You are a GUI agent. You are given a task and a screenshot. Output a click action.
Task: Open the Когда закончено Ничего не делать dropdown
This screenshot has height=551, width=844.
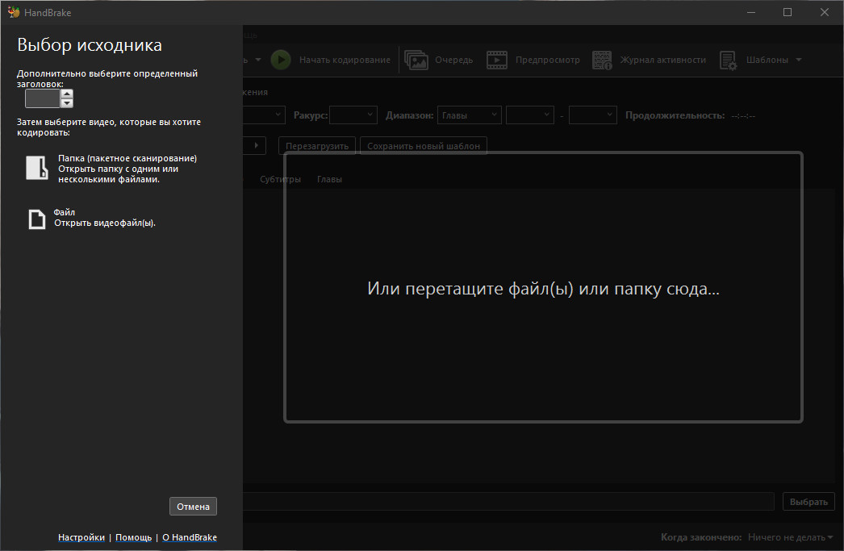(x=790, y=537)
